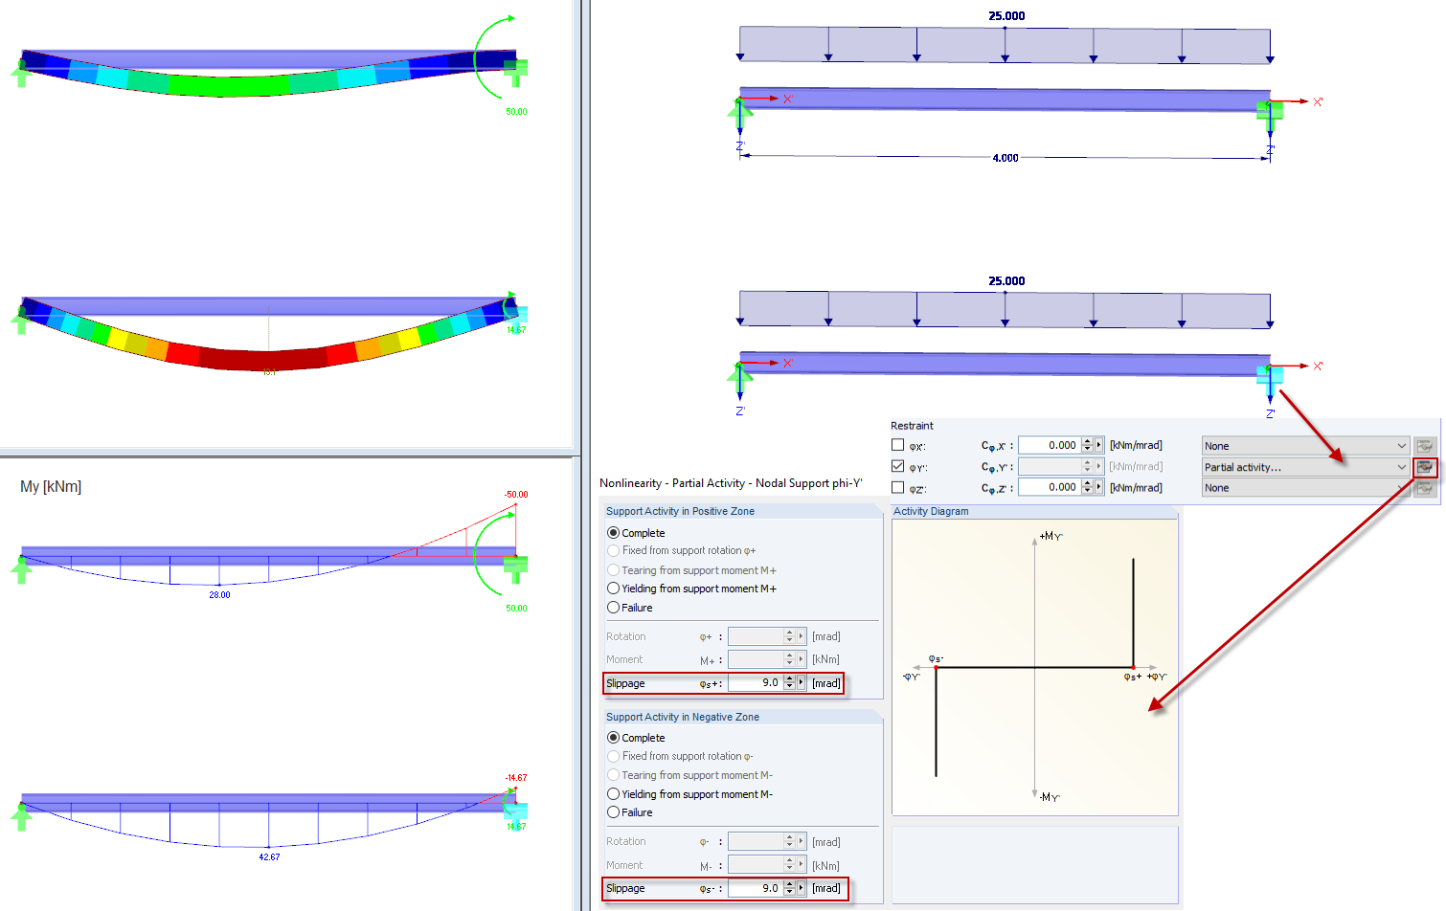Click the red X' axis arrow on the lower model
This screenshot has width=1446, height=911.
pyautogui.click(x=1291, y=366)
